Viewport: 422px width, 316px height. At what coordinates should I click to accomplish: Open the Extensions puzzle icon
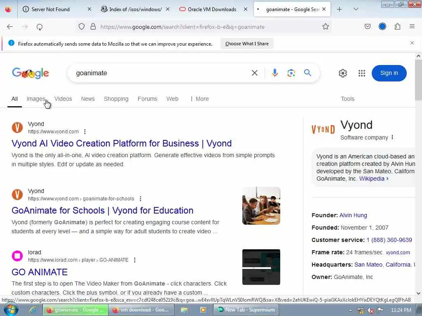[397, 27]
